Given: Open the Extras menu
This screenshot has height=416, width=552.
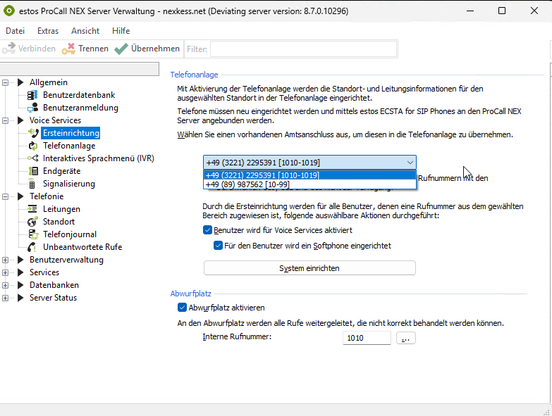Looking at the screenshot, I should pos(48,31).
